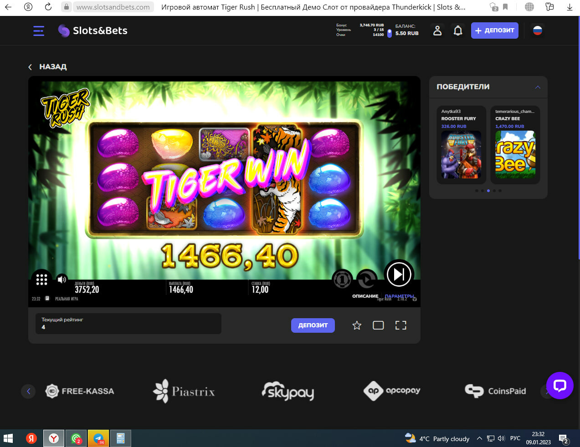Toggle the bonus/balance vertical switch
This screenshot has width=580, height=447.
390,33
